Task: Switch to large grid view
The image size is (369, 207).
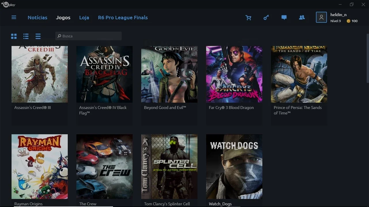Action: point(14,36)
